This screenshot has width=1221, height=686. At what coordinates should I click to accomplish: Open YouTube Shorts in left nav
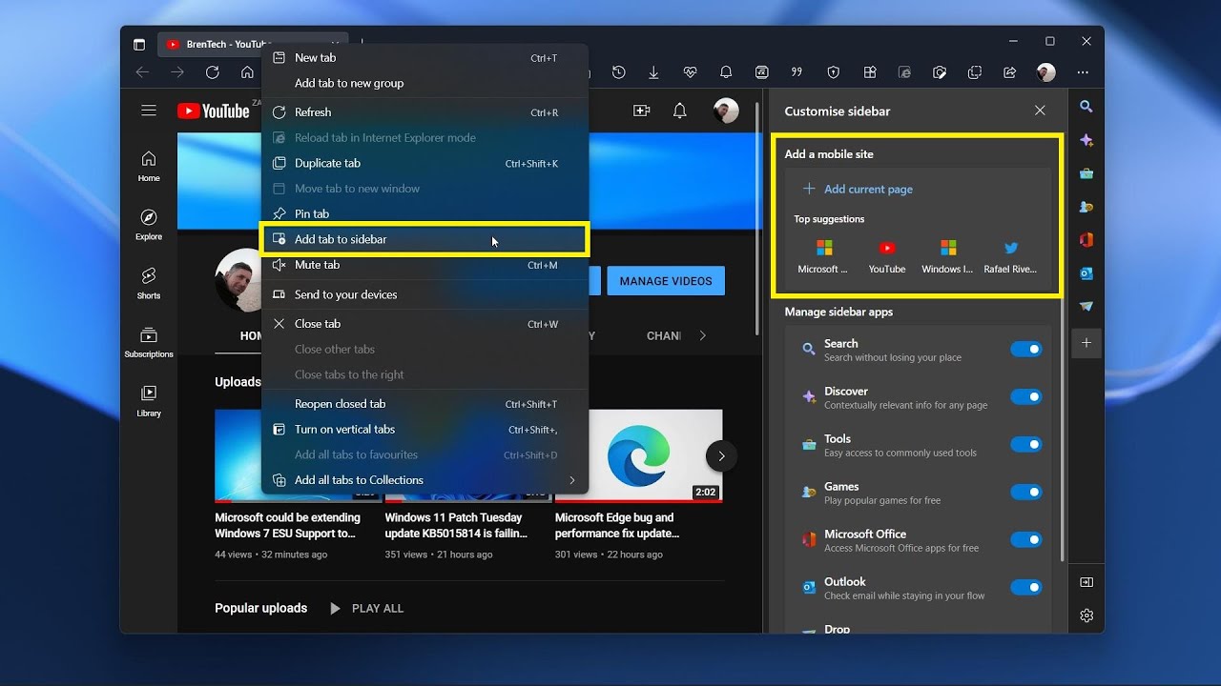(x=149, y=284)
